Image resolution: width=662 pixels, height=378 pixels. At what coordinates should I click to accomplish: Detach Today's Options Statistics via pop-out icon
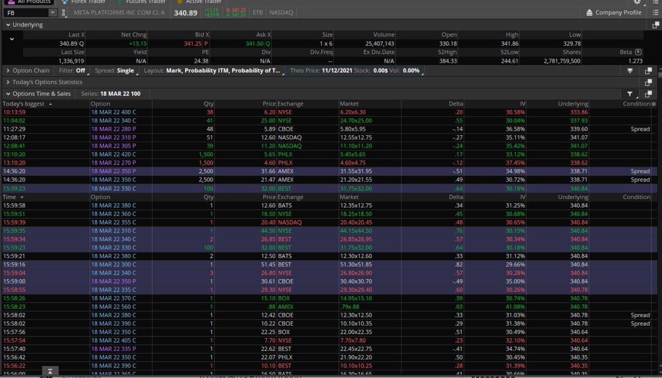[x=648, y=82]
